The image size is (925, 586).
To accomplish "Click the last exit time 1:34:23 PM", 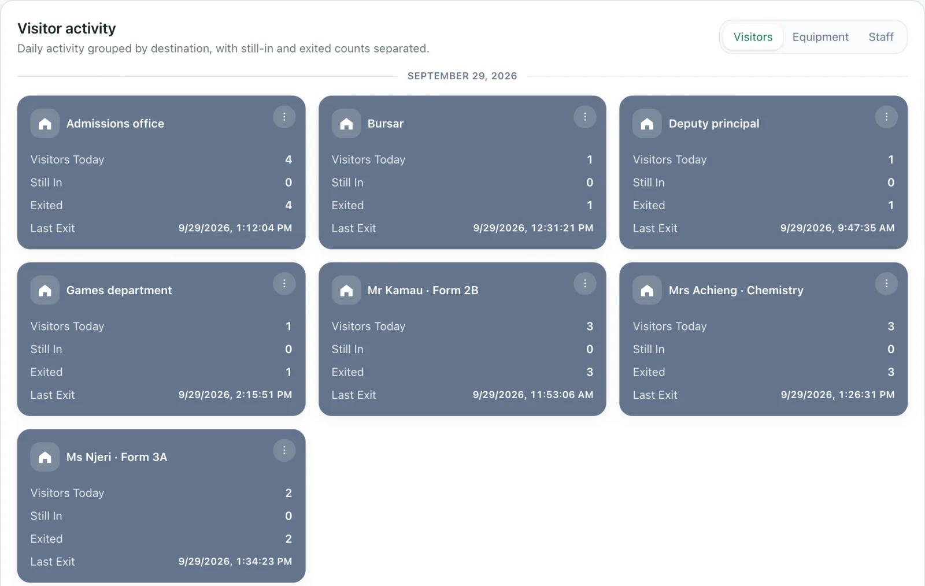I will coord(235,562).
